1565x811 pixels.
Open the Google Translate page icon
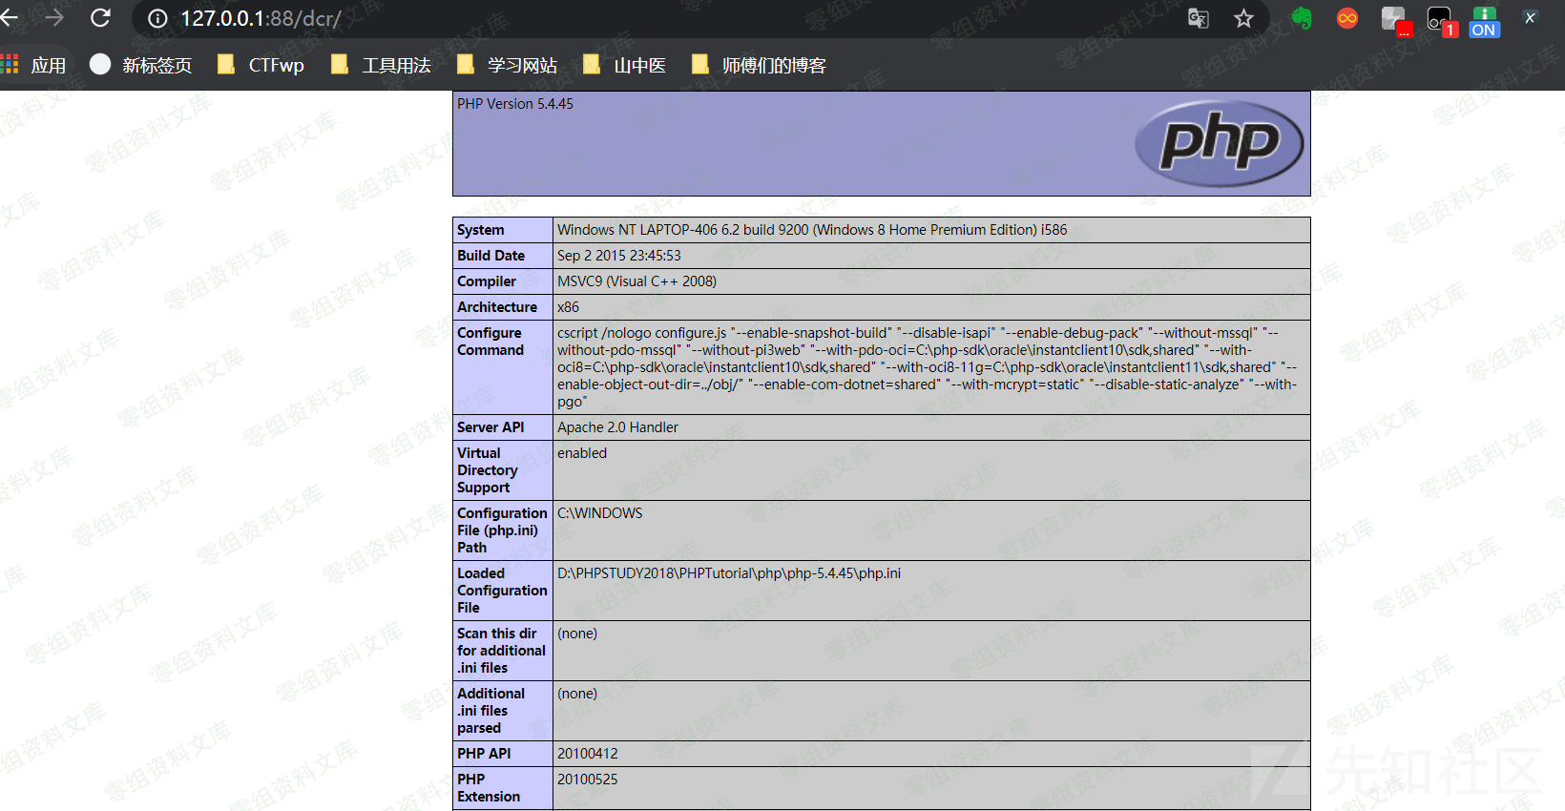[1199, 19]
